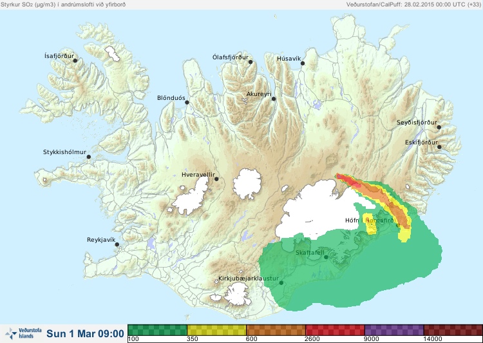
Task: Select the purple 9000 legend swatch
Action: click(x=394, y=330)
